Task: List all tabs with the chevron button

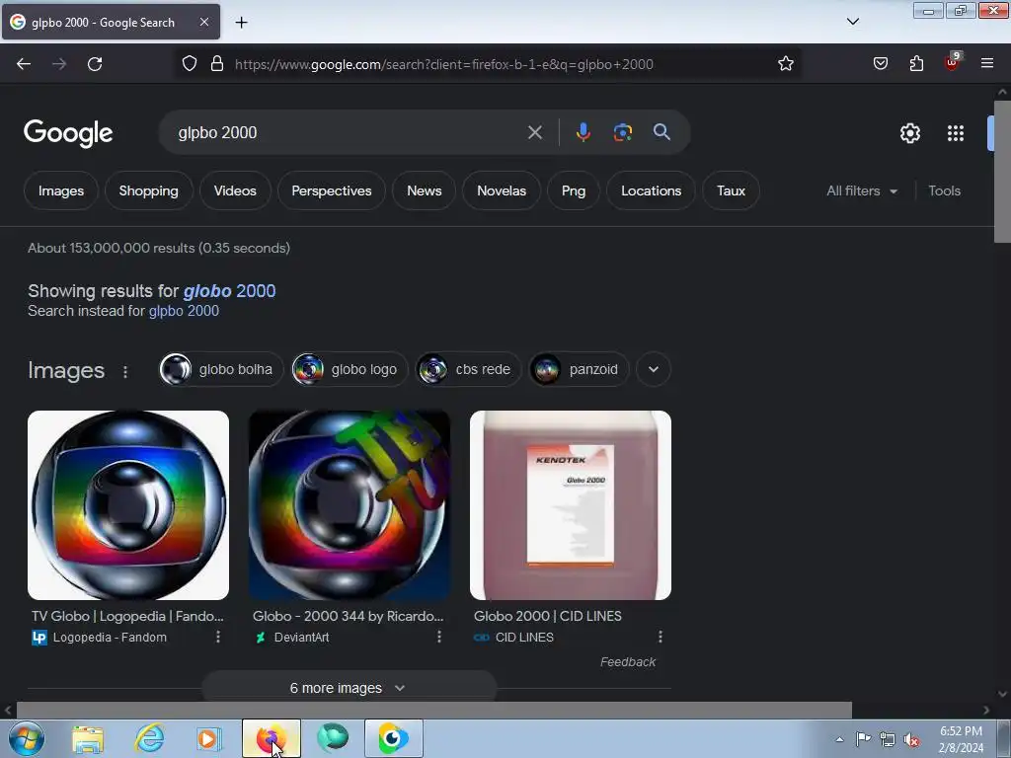Action: (x=853, y=22)
